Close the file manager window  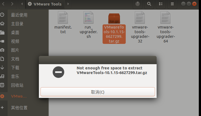coord(194,4)
